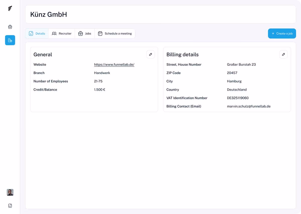Switch to the Details tab

pos(37,33)
